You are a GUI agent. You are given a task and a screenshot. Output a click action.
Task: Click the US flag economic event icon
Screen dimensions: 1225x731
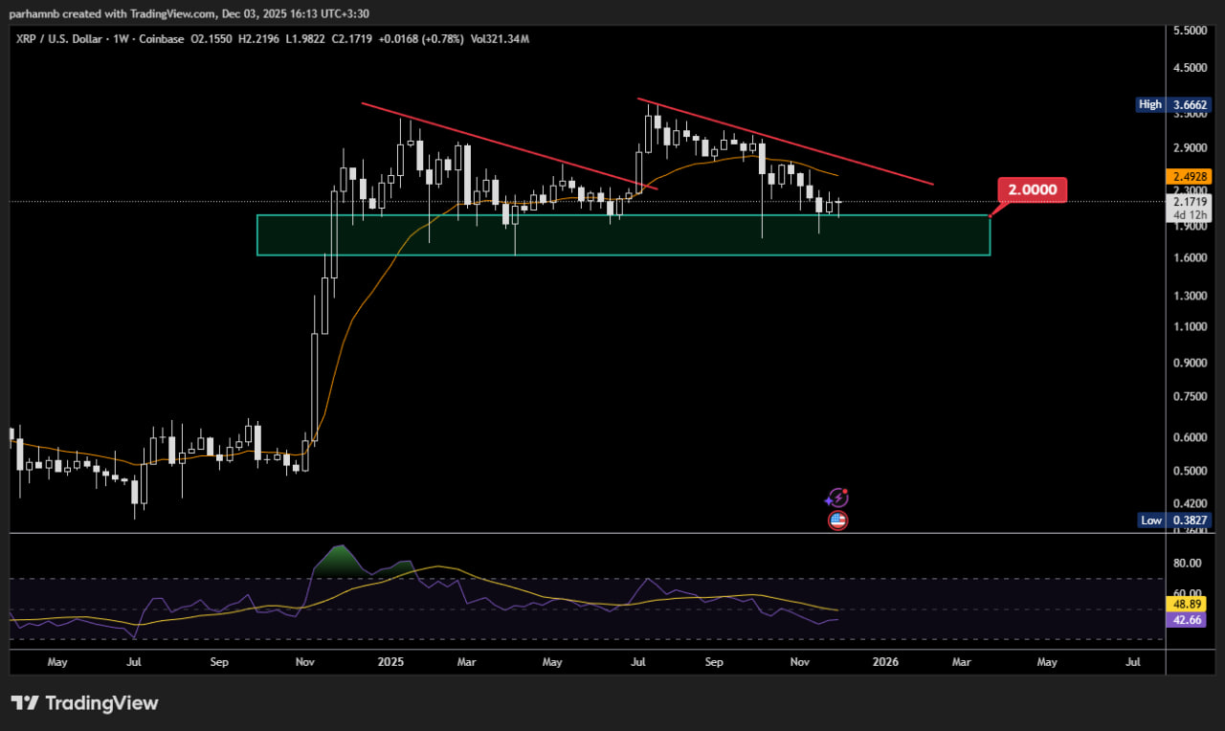tap(837, 520)
